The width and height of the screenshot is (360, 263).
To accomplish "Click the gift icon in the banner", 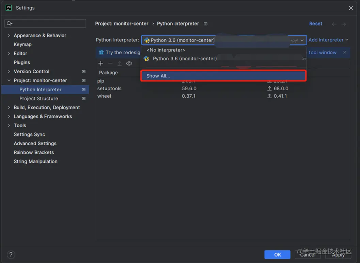I will click(x=101, y=52).
